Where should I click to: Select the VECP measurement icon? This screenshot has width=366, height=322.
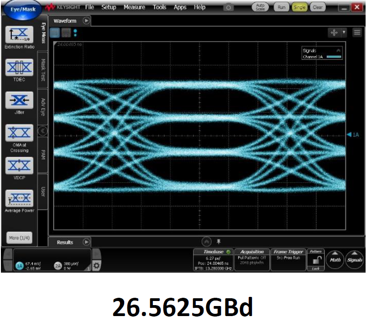(x=19, y=165)
